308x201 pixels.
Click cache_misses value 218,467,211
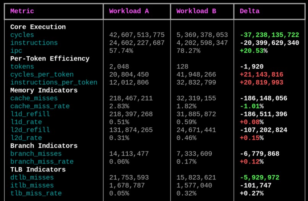pos(131,98)
